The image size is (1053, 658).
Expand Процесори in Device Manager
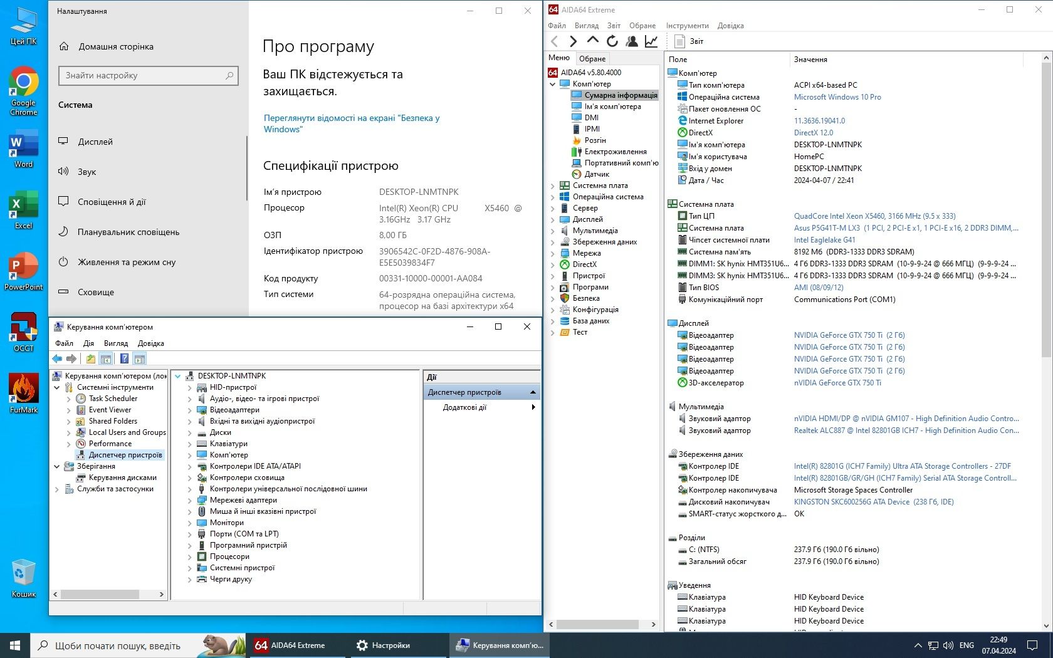pyautogui.click(x=189, y=556)
